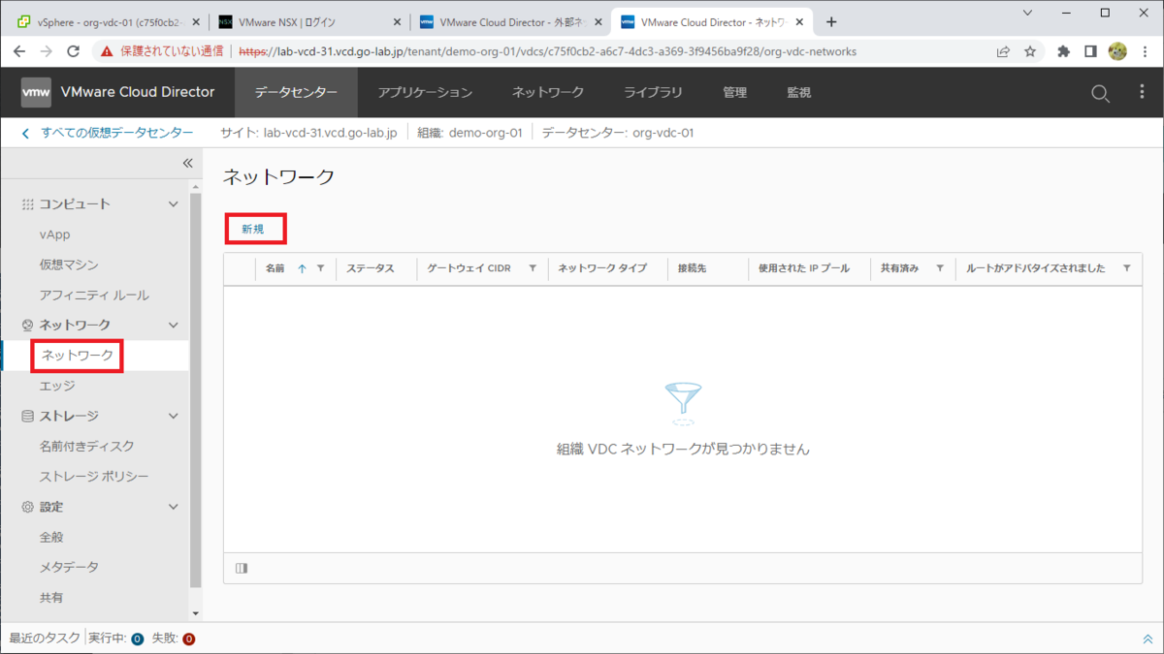
Task: Collapse the ストレージ section
Action: [174, 417]
